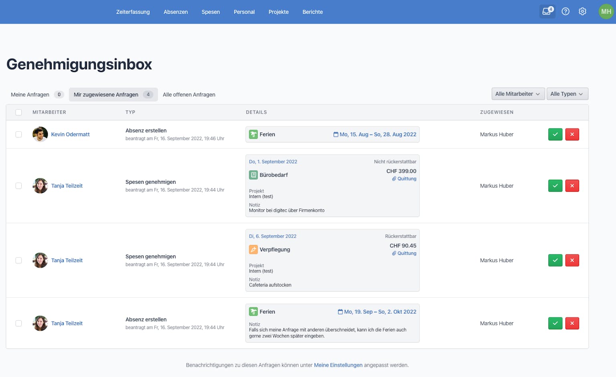
Task: Reject Tanja Teilzeit's Ferien absence request
Action: 572,323
